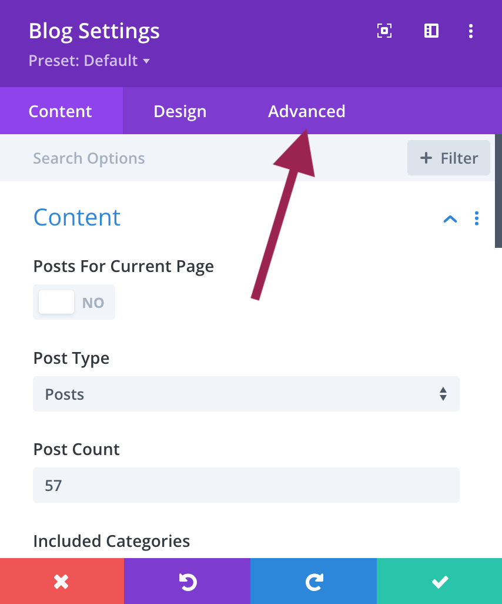Click the redo arrow icon
Viewport: 502px width, 604px height.
(x=313, y=582)
